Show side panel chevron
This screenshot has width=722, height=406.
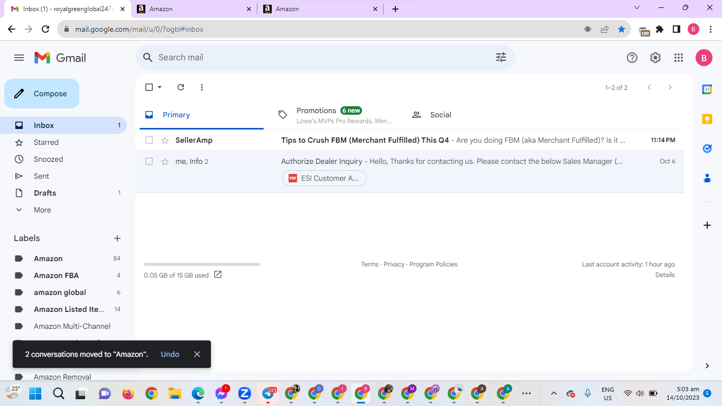click(707, 366)
